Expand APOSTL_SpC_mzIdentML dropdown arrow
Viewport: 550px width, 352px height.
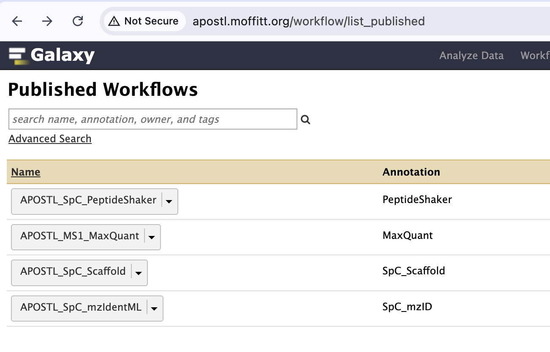pos(154,309)
